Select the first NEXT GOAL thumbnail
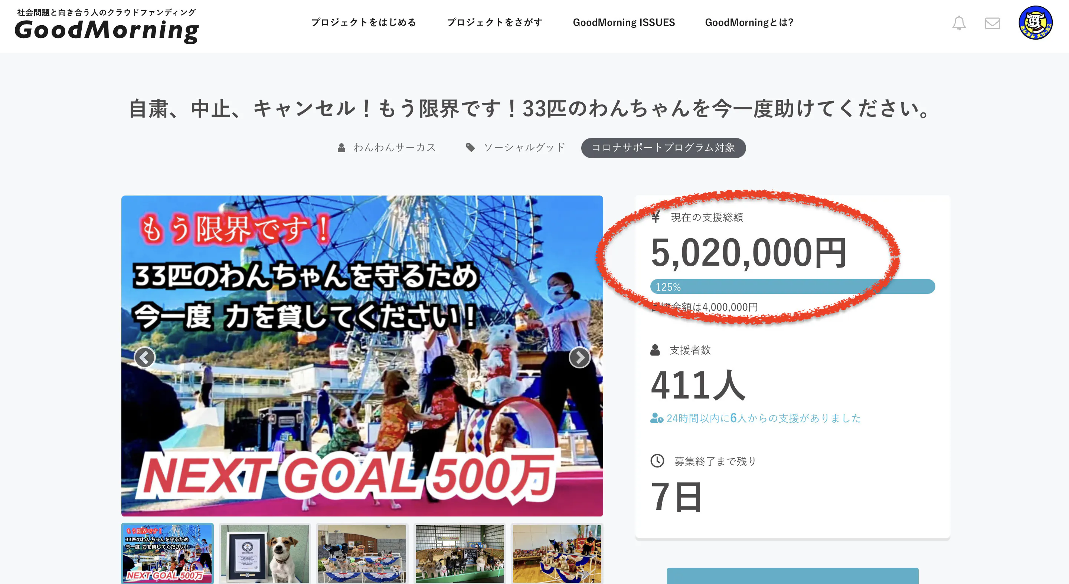This screenshot has width=1069, height=584. (x=167, y=554)
